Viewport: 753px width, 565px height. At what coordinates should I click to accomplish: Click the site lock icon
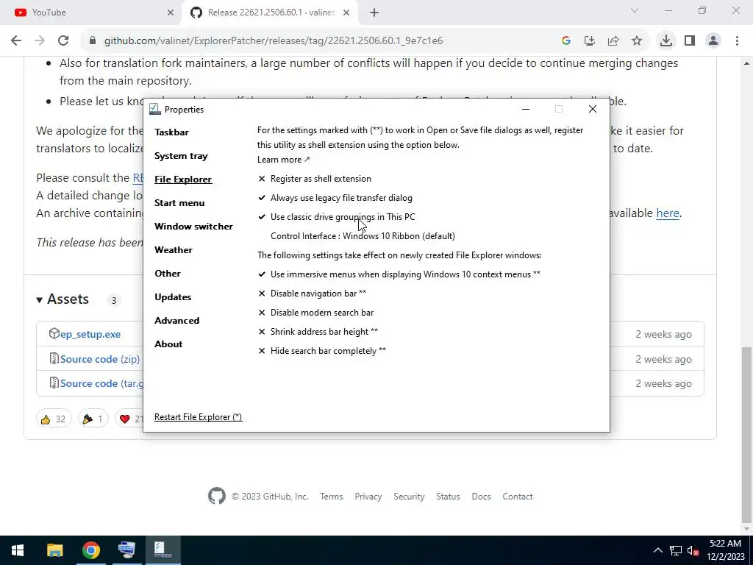(93, 41)
